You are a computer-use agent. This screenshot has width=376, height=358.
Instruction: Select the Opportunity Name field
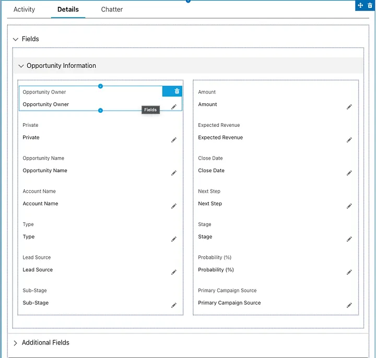point(100,164)
